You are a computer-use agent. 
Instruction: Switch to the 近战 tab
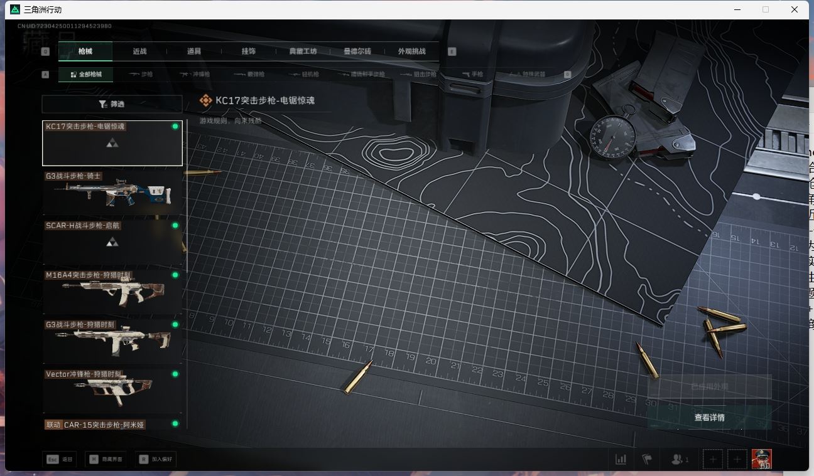(x=139, y=51)
